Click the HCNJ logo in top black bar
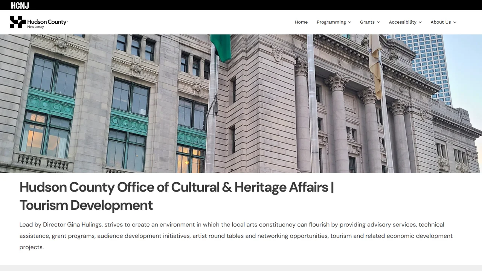 20,5
